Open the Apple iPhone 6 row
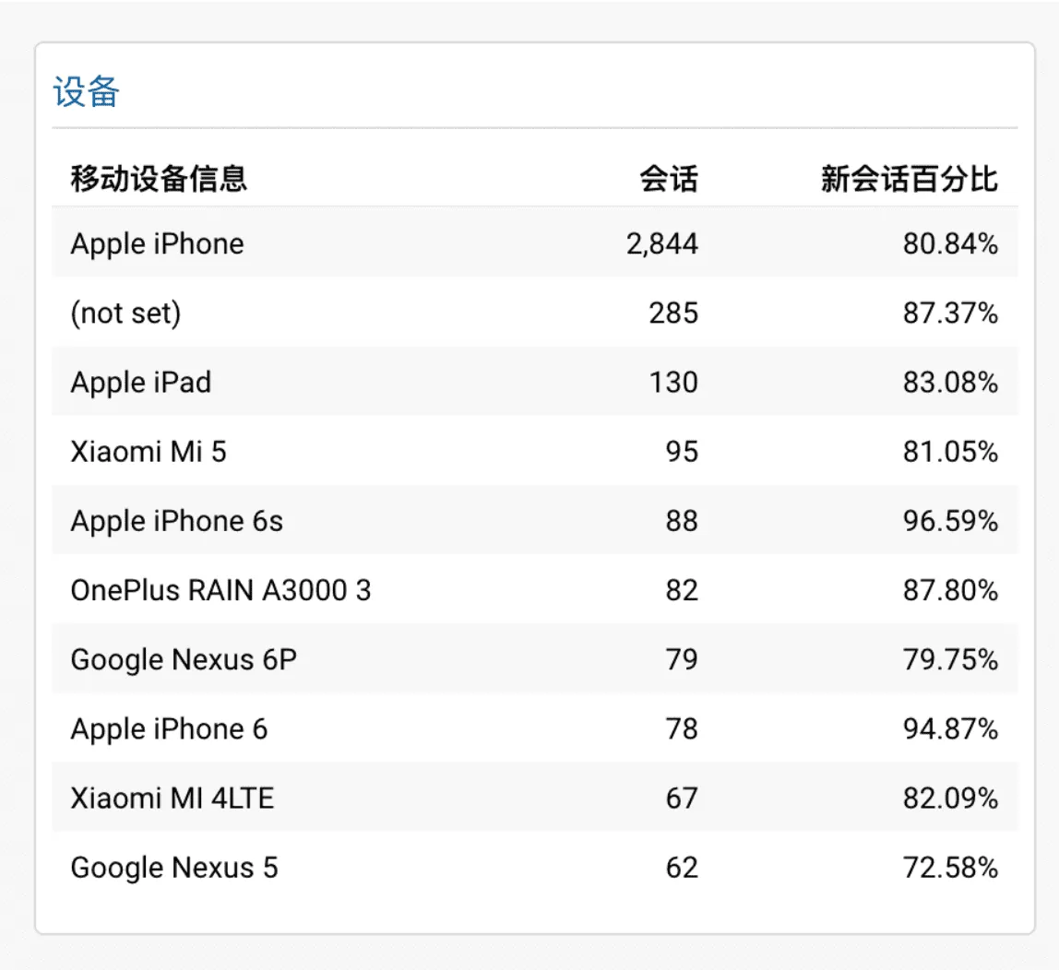This screenshot has height=970, width=1059. [x=166, y=728]
